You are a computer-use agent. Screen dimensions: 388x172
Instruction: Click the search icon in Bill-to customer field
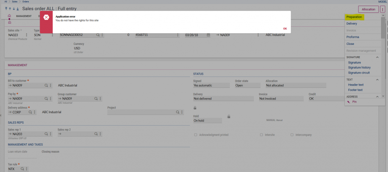point(46,86)
